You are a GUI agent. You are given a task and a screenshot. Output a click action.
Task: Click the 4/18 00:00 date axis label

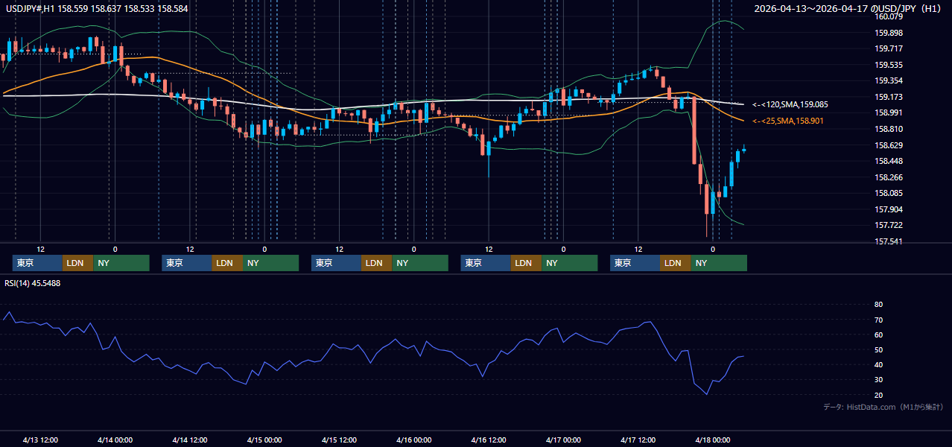coord(713,440)
